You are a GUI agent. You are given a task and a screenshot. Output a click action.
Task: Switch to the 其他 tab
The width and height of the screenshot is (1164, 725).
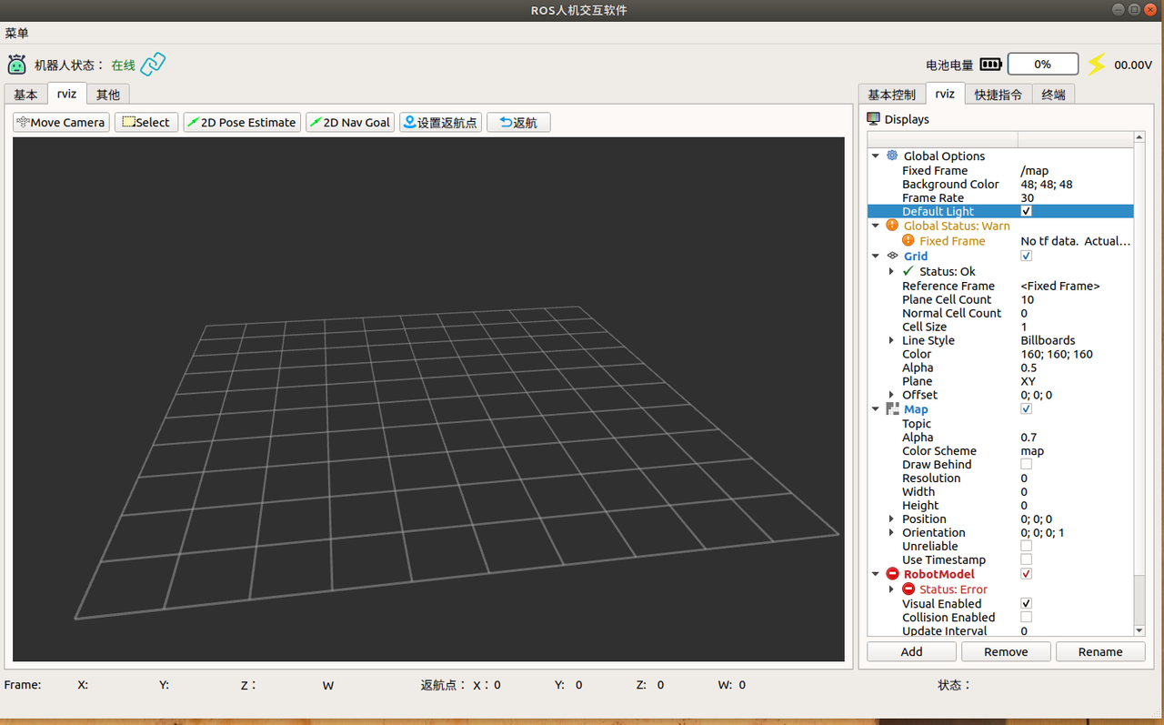point(108,95)
